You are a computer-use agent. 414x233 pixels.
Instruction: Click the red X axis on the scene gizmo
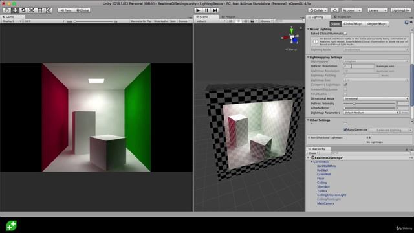pyautogui.click(x=285, y=38)
